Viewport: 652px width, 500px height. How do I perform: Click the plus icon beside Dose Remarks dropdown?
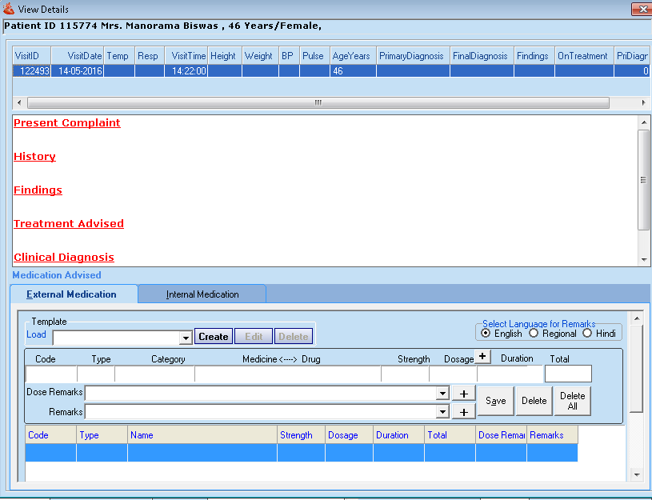click(462, 393)
